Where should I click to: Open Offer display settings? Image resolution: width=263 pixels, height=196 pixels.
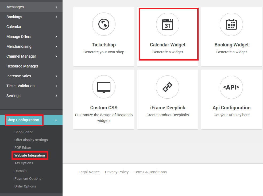tap(31, 140)
